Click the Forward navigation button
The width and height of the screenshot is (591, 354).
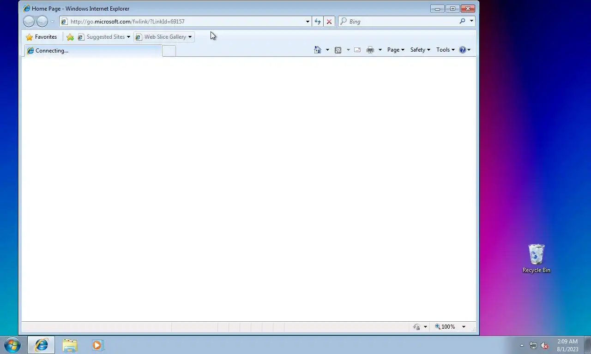pyautogui.click(x=42, y=21)
